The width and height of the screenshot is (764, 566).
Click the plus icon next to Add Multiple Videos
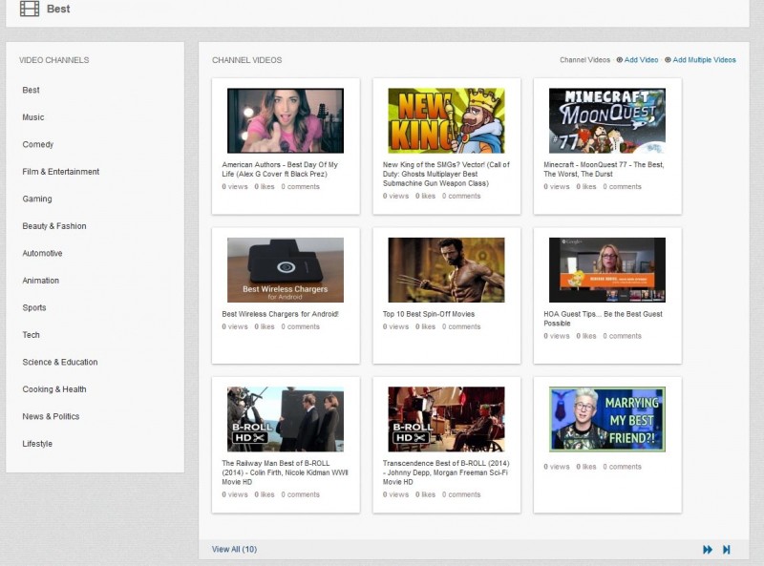pos(668,60)
